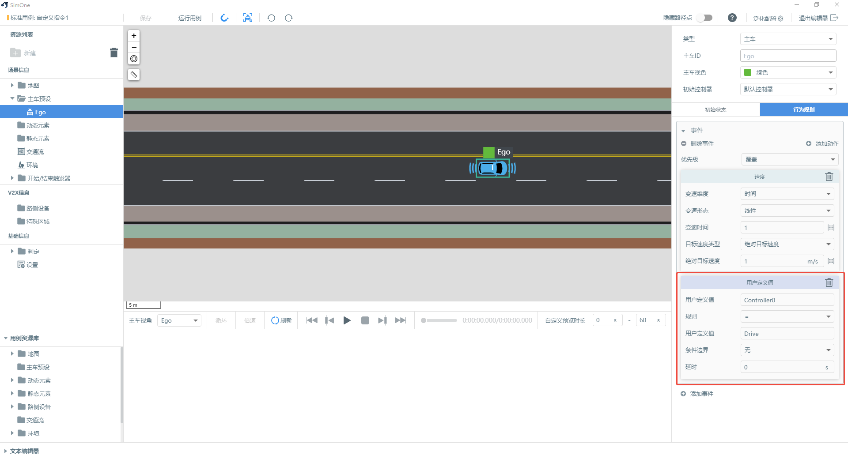Viewport: 848px width, 459px height.
Task: Open the 变速形态 dropdown
Action: (x=787, y=211)
